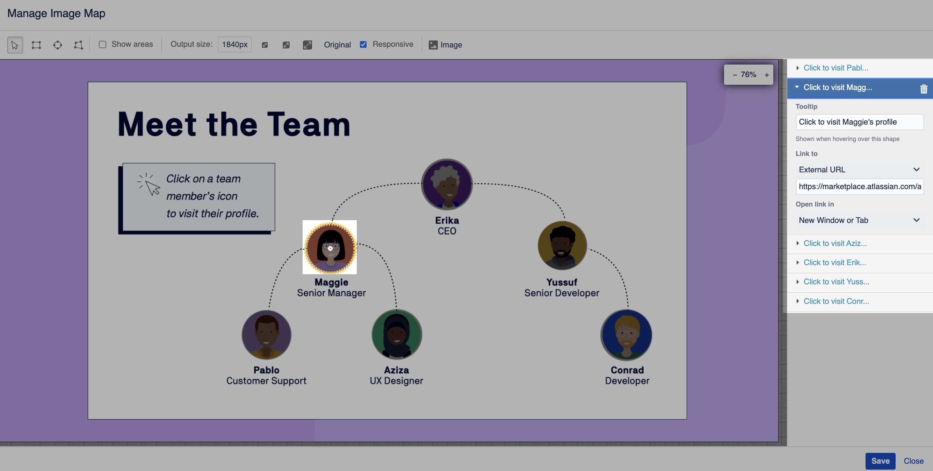This screenshot has height=471, width=933.
Task: Delete the Maggie area with the trash icon
Action: 924,89
